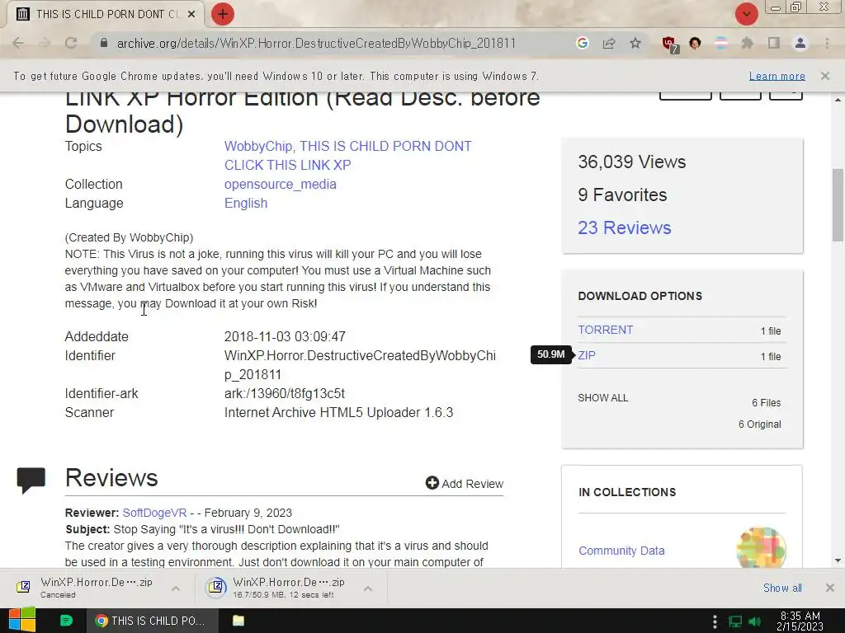845x633 pixels.
Task: Click the ark:/13960/t8fg13c5t identifier text
Action: coord(284,393)
